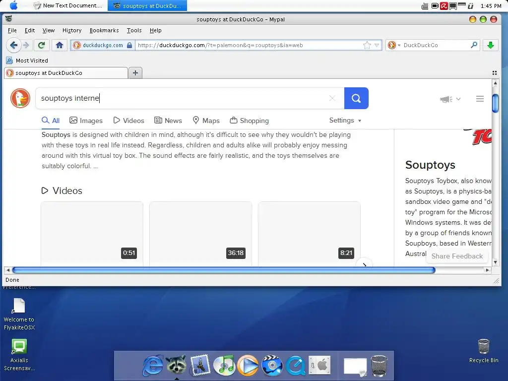Click the horizontal scrollbar thumb
This screenshot has height=381, width=508.
(x=224, y=270)
